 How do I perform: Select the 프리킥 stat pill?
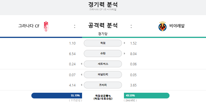[103, 85]
